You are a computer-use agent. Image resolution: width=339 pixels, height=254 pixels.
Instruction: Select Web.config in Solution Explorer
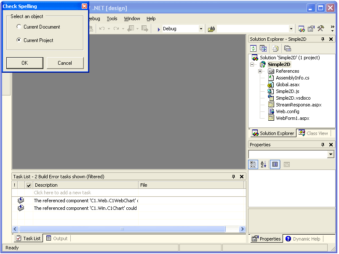tap(287, 111)
